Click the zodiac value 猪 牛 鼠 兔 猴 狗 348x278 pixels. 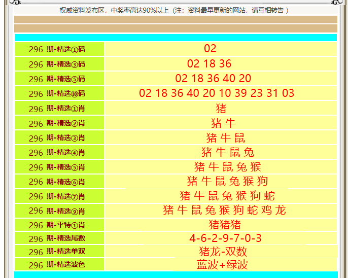pyautogui.click(x=227, y=181)
